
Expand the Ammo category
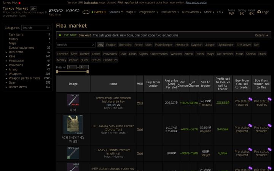pyautogui.click(x=6, y=70)
